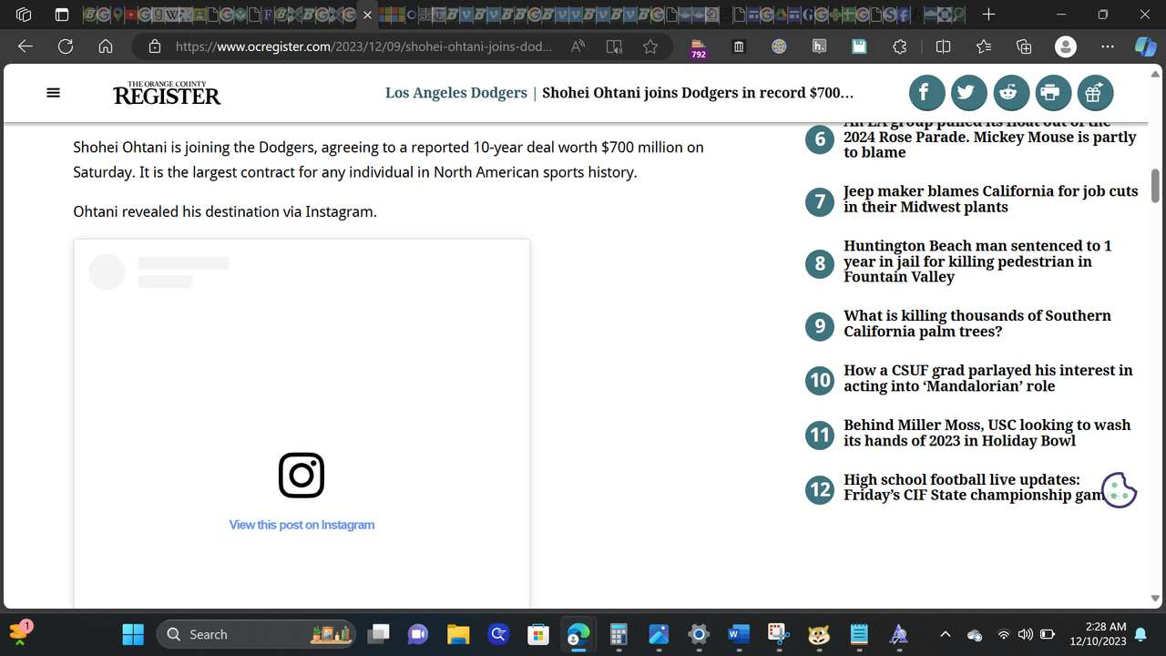Click the Instagram logo in the embed
Screen dimensions: 1166x656
point(302,476)
